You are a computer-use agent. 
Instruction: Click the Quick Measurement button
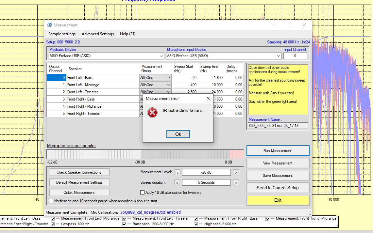(79, 193)
